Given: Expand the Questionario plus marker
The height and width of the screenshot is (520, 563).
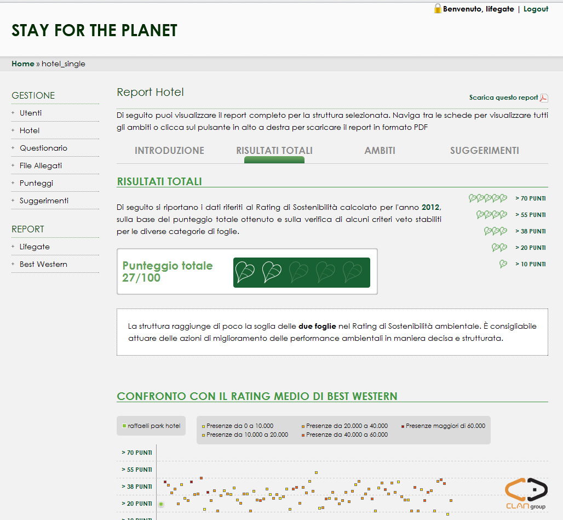Looking at the screenshot, I should click(13, 148).
